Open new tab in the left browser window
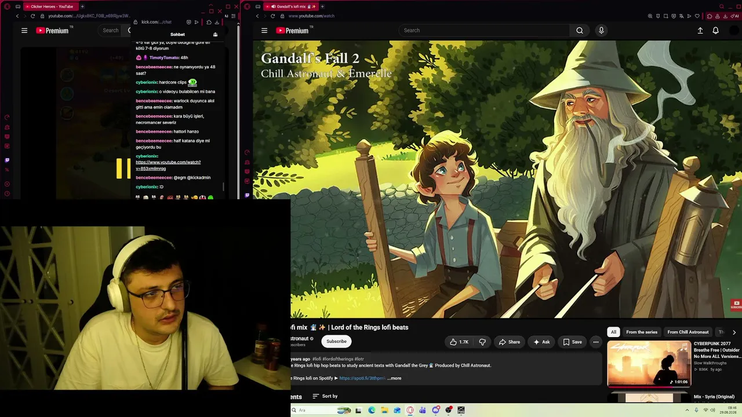The width and height of the screenshot is (742, 417). (x=82, y=6)
